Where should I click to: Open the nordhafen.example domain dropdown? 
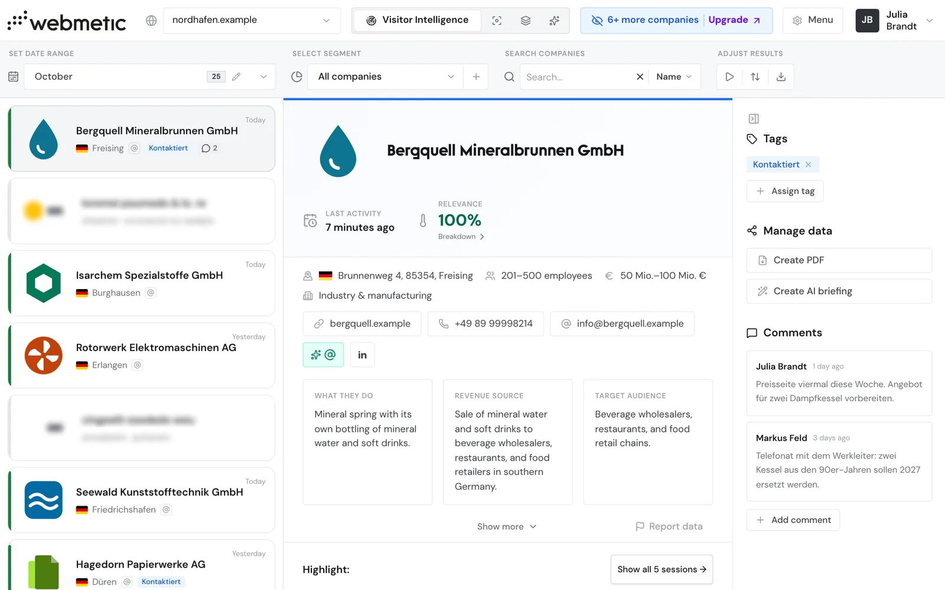click(252, 20)
